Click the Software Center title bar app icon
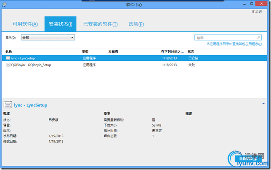 pos(4,5)
